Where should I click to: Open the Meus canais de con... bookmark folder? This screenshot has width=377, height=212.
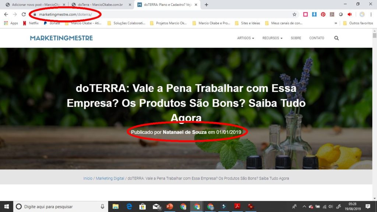284,23
